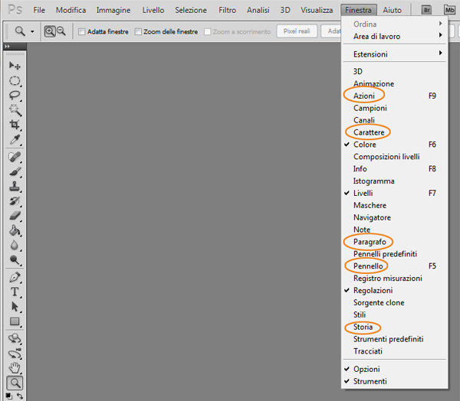
Task: Choose Paragrafo from Finestra menu
Action: [x=395, y=242]
